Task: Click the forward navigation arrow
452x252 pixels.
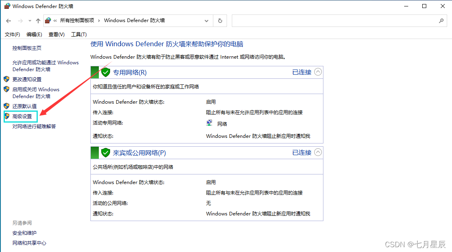Action: (20, 21)
